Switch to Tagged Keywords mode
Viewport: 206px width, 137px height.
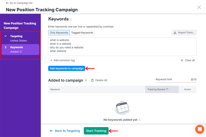pos(82,33)
